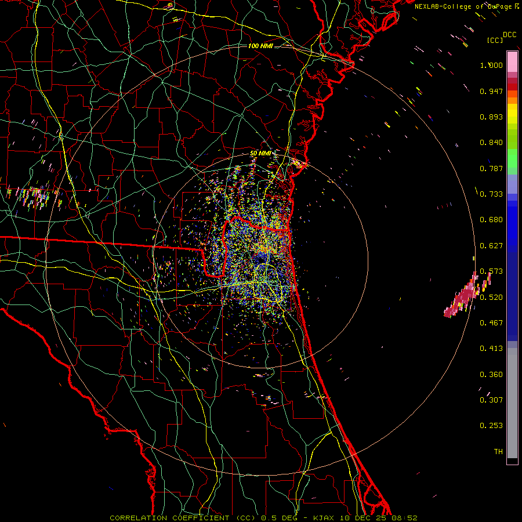This screenshot has width=522, height=522.
Task: Click the bottom caption CORRELATION COEFFICIENT (CC)
Action: click(x=183, y=518)
